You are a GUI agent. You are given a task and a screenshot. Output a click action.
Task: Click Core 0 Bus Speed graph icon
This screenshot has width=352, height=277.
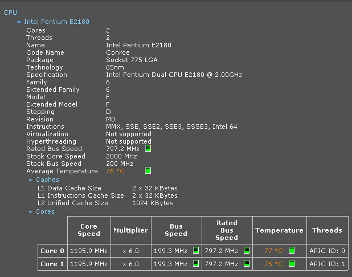(196, 250)
